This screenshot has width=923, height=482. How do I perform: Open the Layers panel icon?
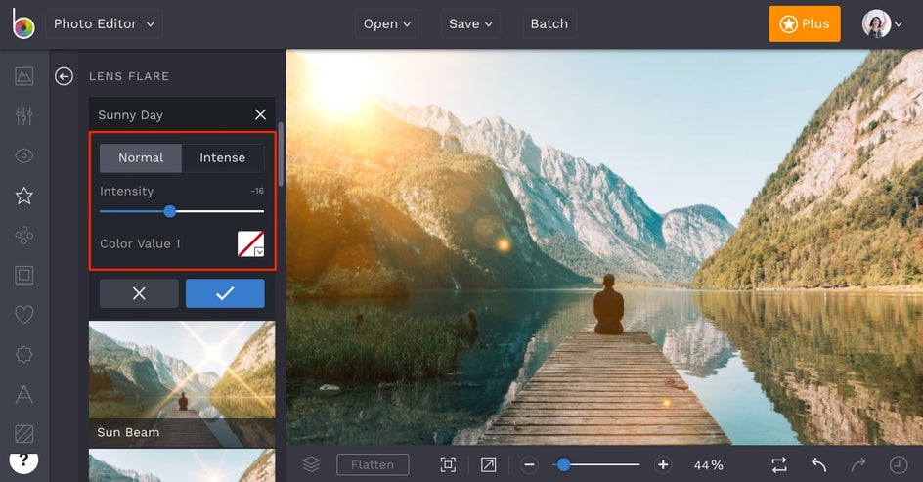point(311,465)
